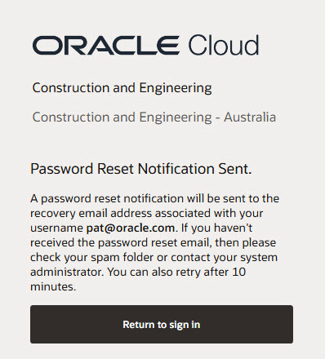Click the number 10 in the paragraph
Viewport: 325px width, 359px height.
tap(239, 272)
